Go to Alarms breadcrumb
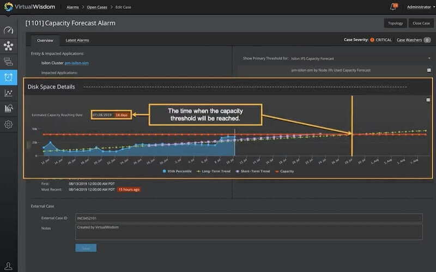Viewport: 436px width, 272px height. tap(72, 7)
